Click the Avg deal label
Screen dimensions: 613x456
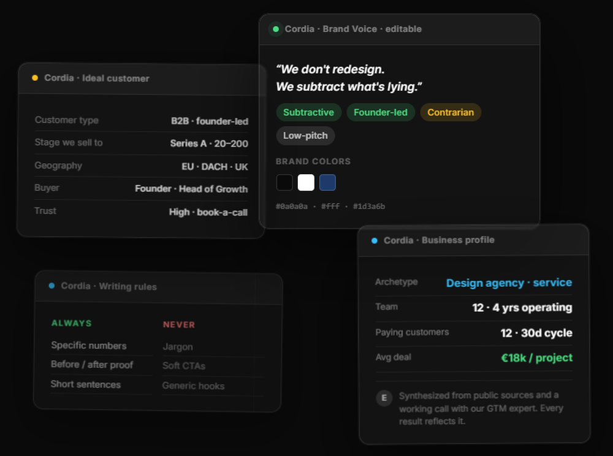[393, 357]
